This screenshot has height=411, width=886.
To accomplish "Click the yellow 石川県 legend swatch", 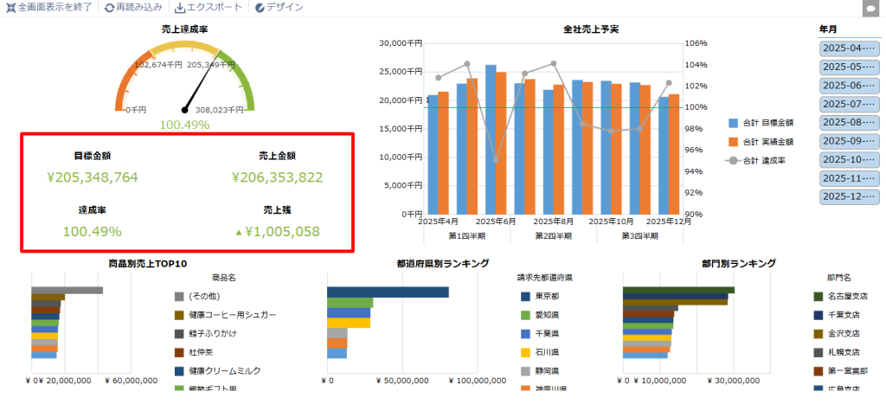I will (x=524, y=352).
